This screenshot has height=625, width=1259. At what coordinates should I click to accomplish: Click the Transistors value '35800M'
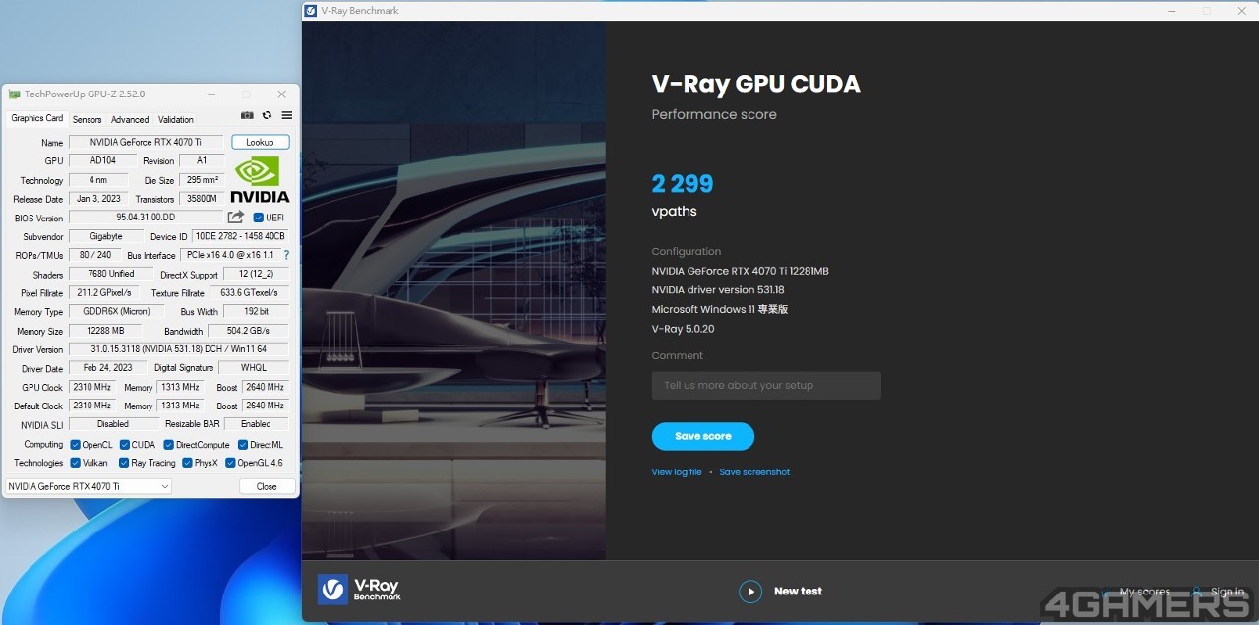click(202, 199)
